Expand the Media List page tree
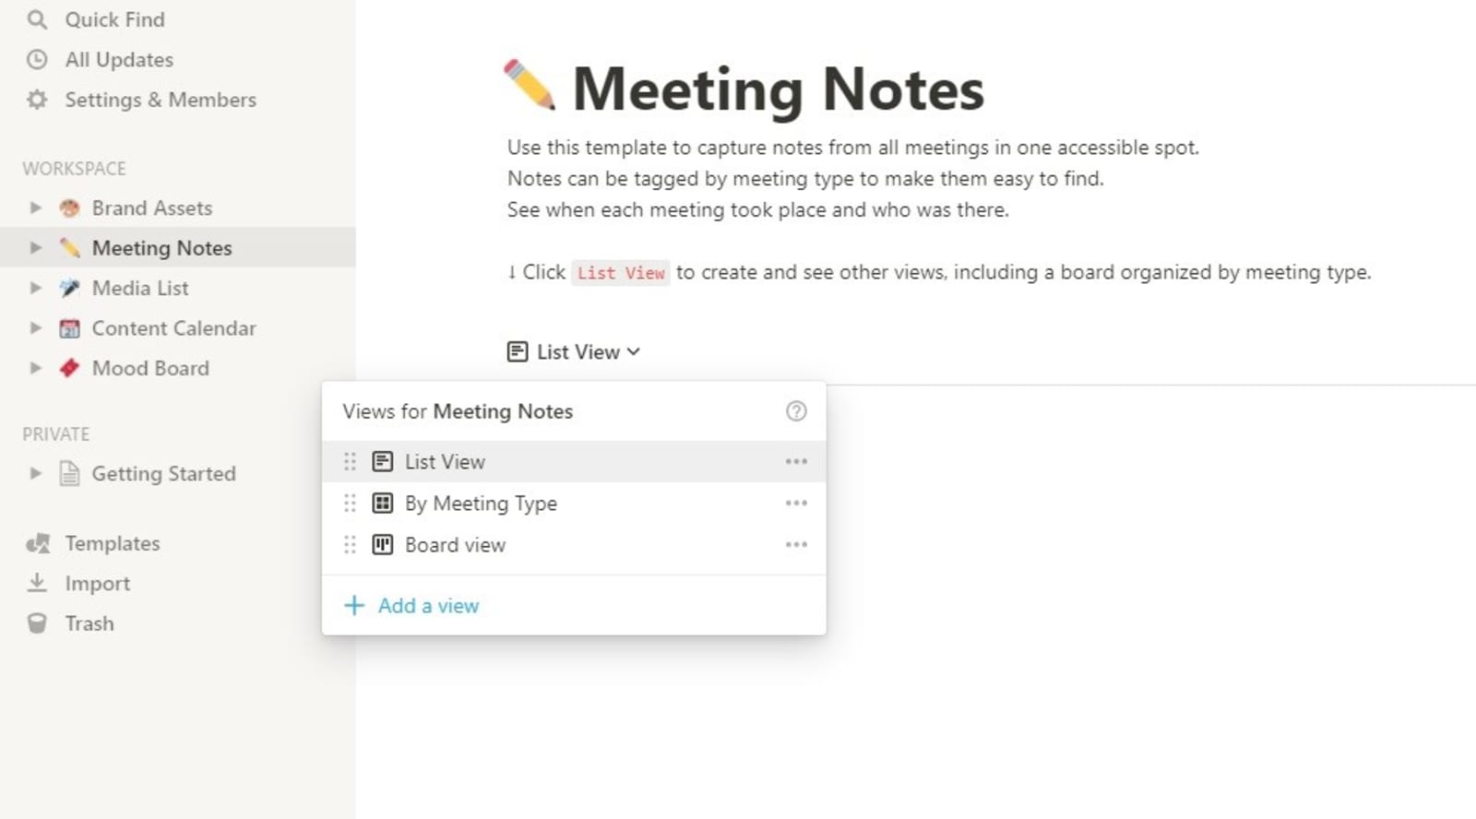The width and height of the screenshot is (1476, 819). coord(35,288)
